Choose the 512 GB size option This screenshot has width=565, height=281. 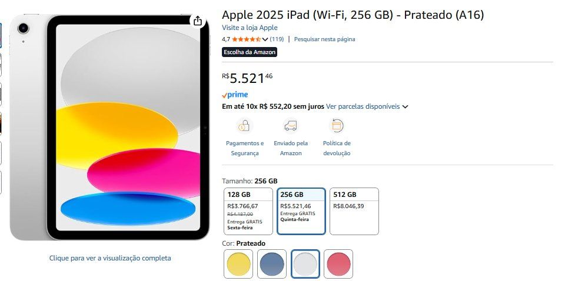tap(354, 211)
